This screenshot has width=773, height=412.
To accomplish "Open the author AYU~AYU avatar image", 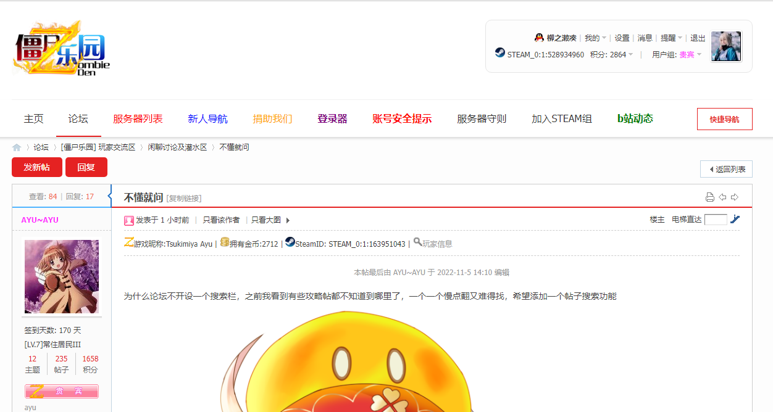I will pyautogui.click(x=61, y=276).
